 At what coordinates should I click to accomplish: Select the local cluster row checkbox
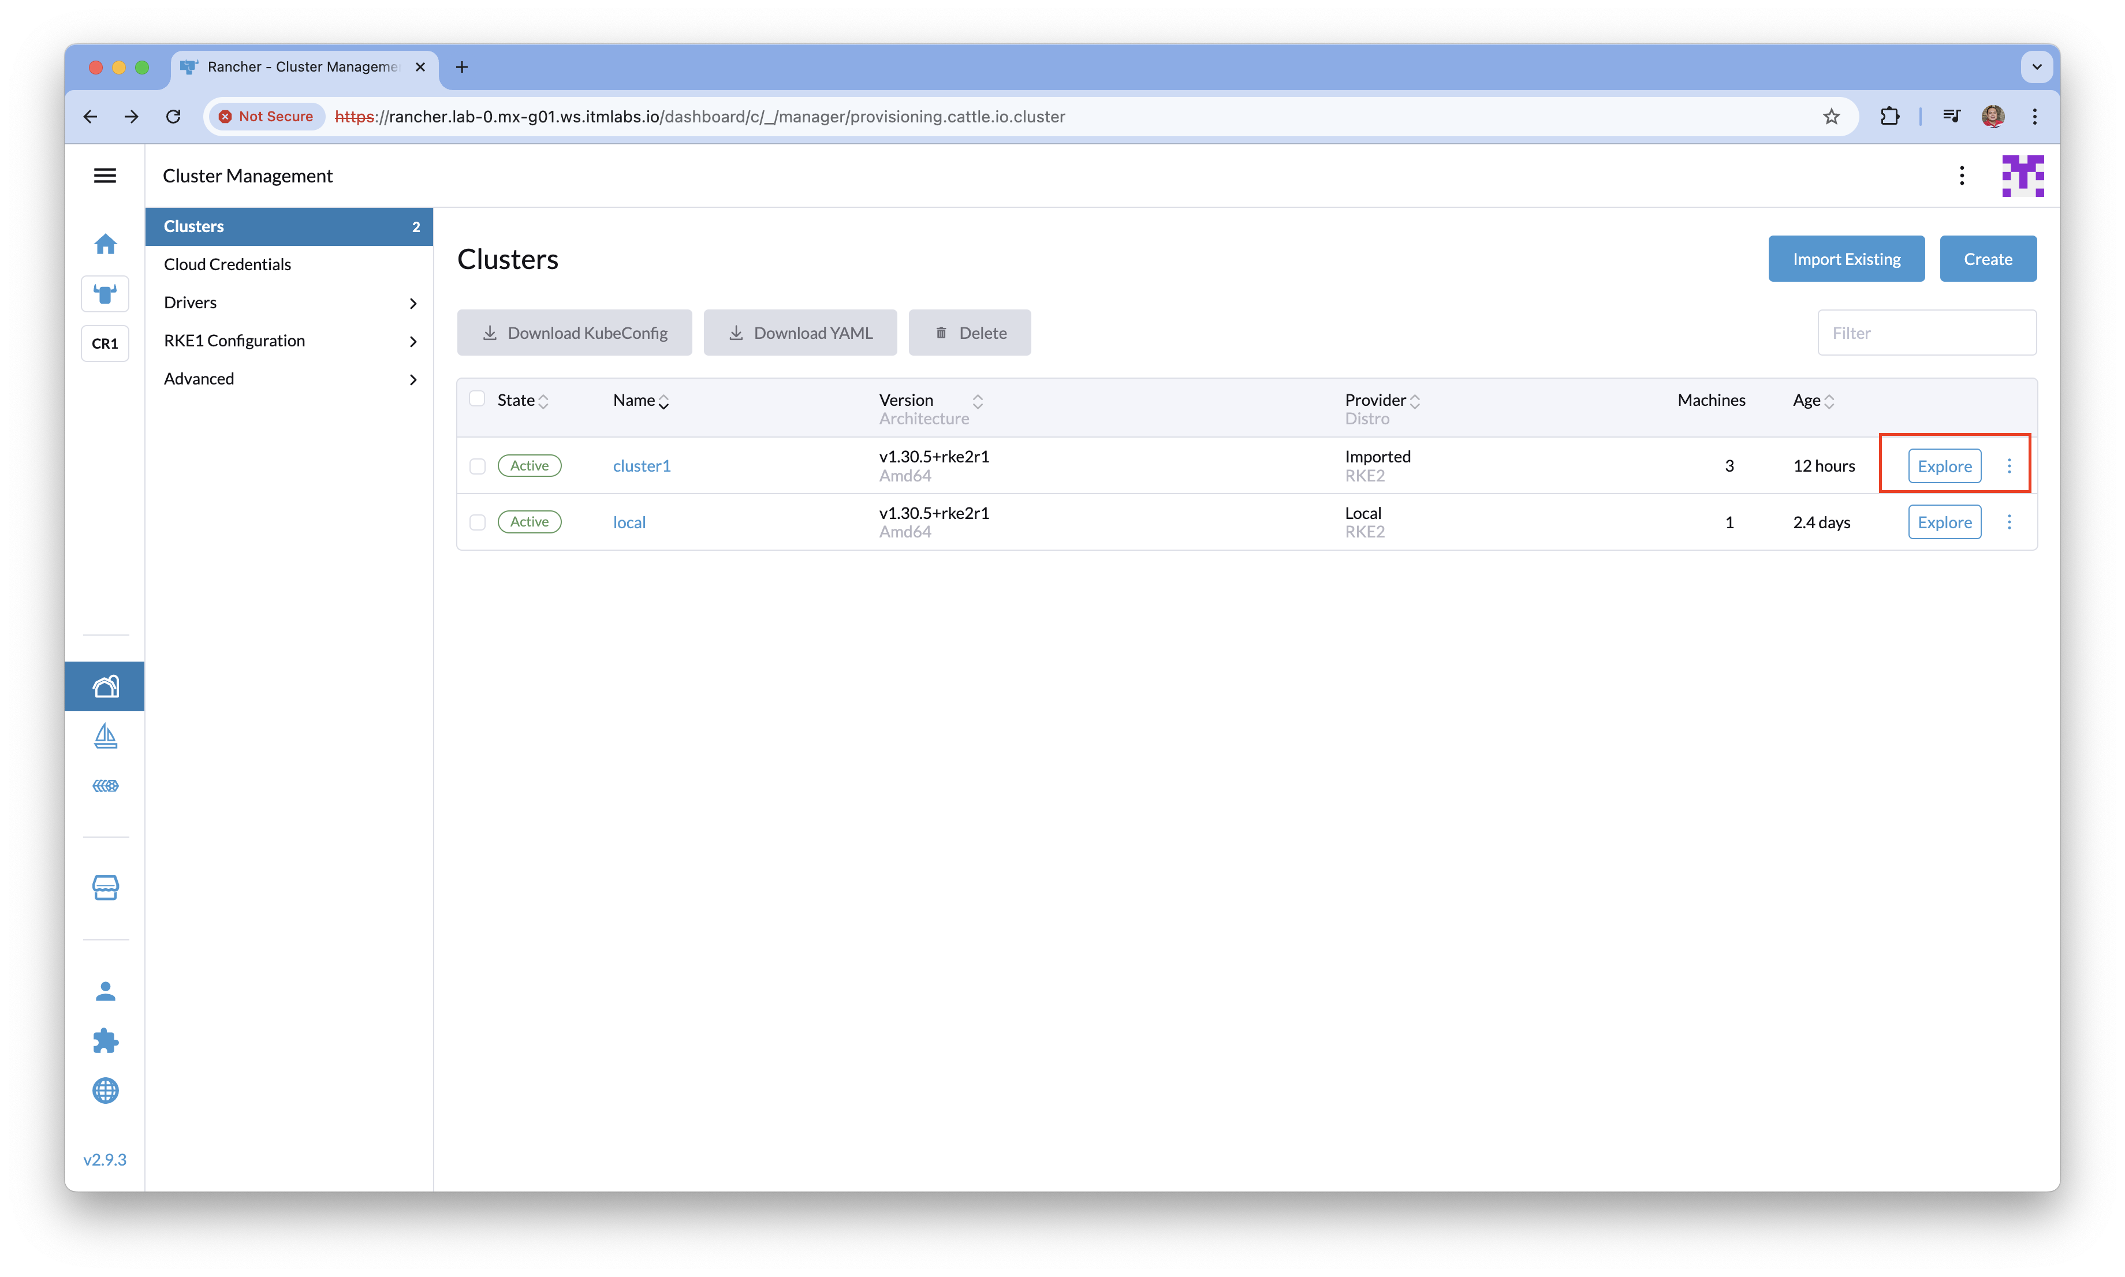pos(478,522)
